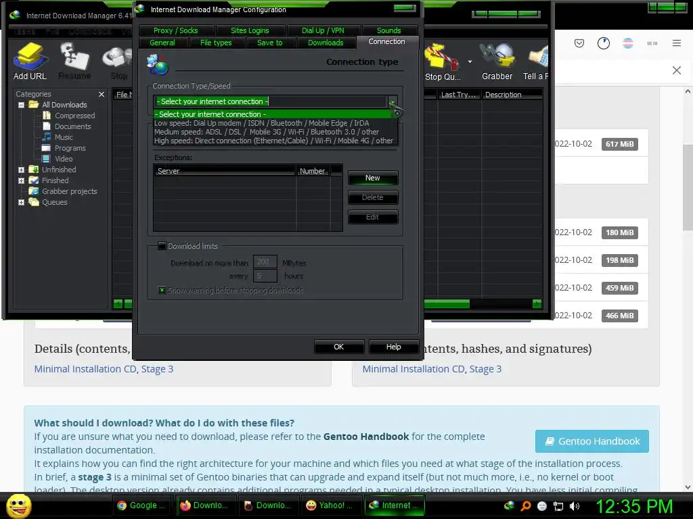The width and height of the screenshot is (693, 519).
Task: Select Grabber projects item
Action: [69, 191]
